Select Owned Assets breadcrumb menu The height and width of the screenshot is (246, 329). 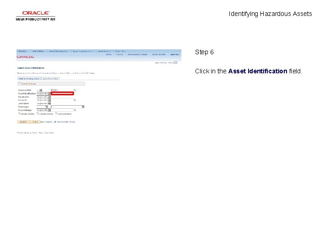click(x=104, y=51)
